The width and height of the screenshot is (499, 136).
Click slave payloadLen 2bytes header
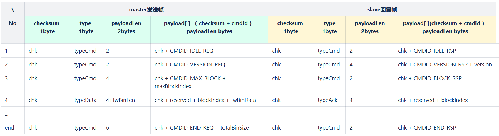click(x=370, y=30)
